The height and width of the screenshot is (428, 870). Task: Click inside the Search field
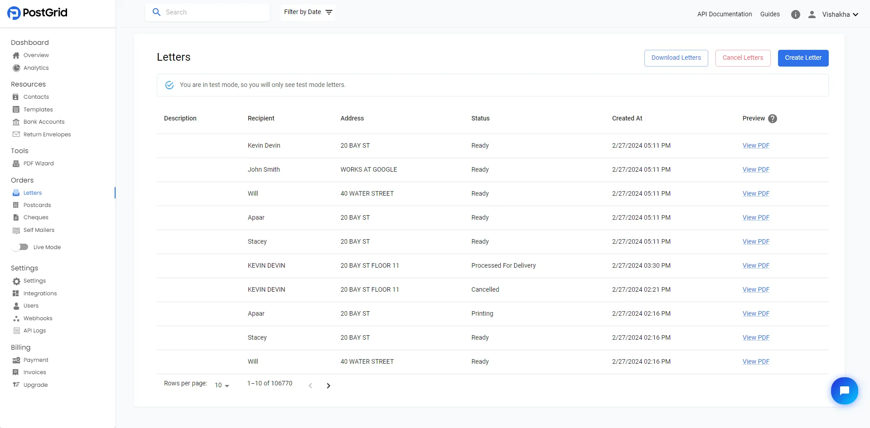click(208, 12)
